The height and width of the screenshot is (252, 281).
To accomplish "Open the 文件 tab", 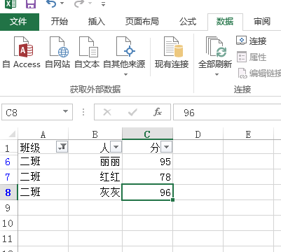I will click(20, 22).
